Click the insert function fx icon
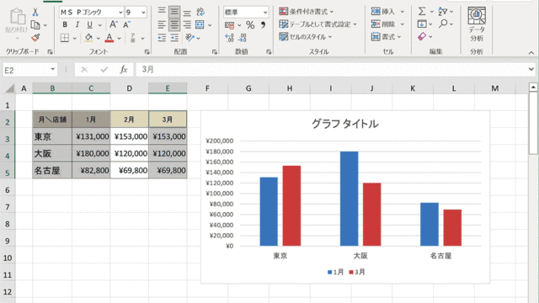539x303 pixels. tap(124, 70)
